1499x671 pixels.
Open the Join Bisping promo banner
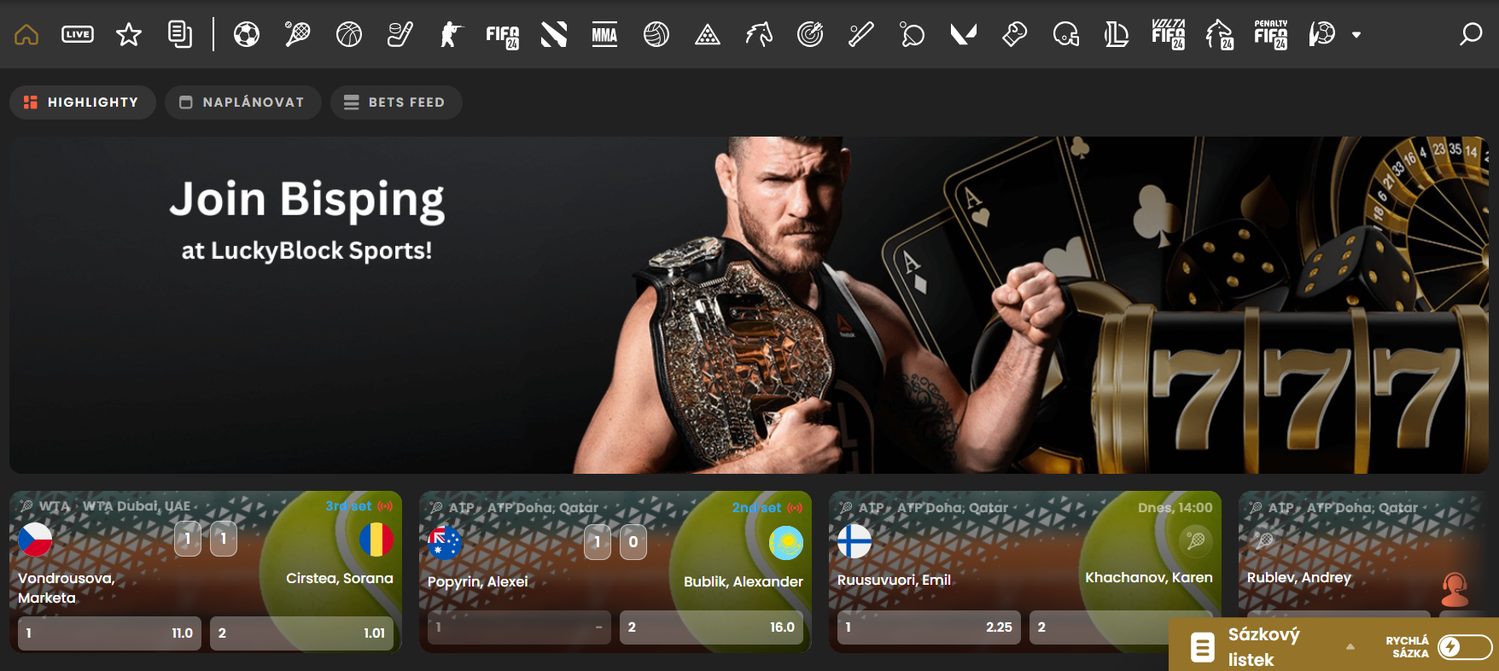click(749, 305)
